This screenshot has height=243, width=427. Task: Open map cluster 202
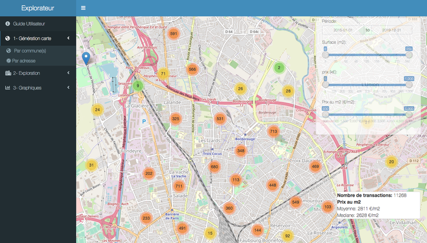pyautogui.click(x=149, y=174)
